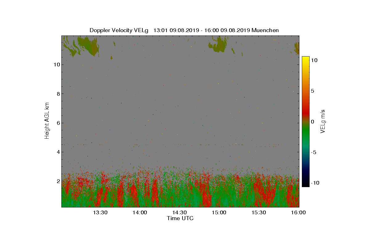Click the olive cloud patch at top left
The image size is (370, 247).
(88, 46)
